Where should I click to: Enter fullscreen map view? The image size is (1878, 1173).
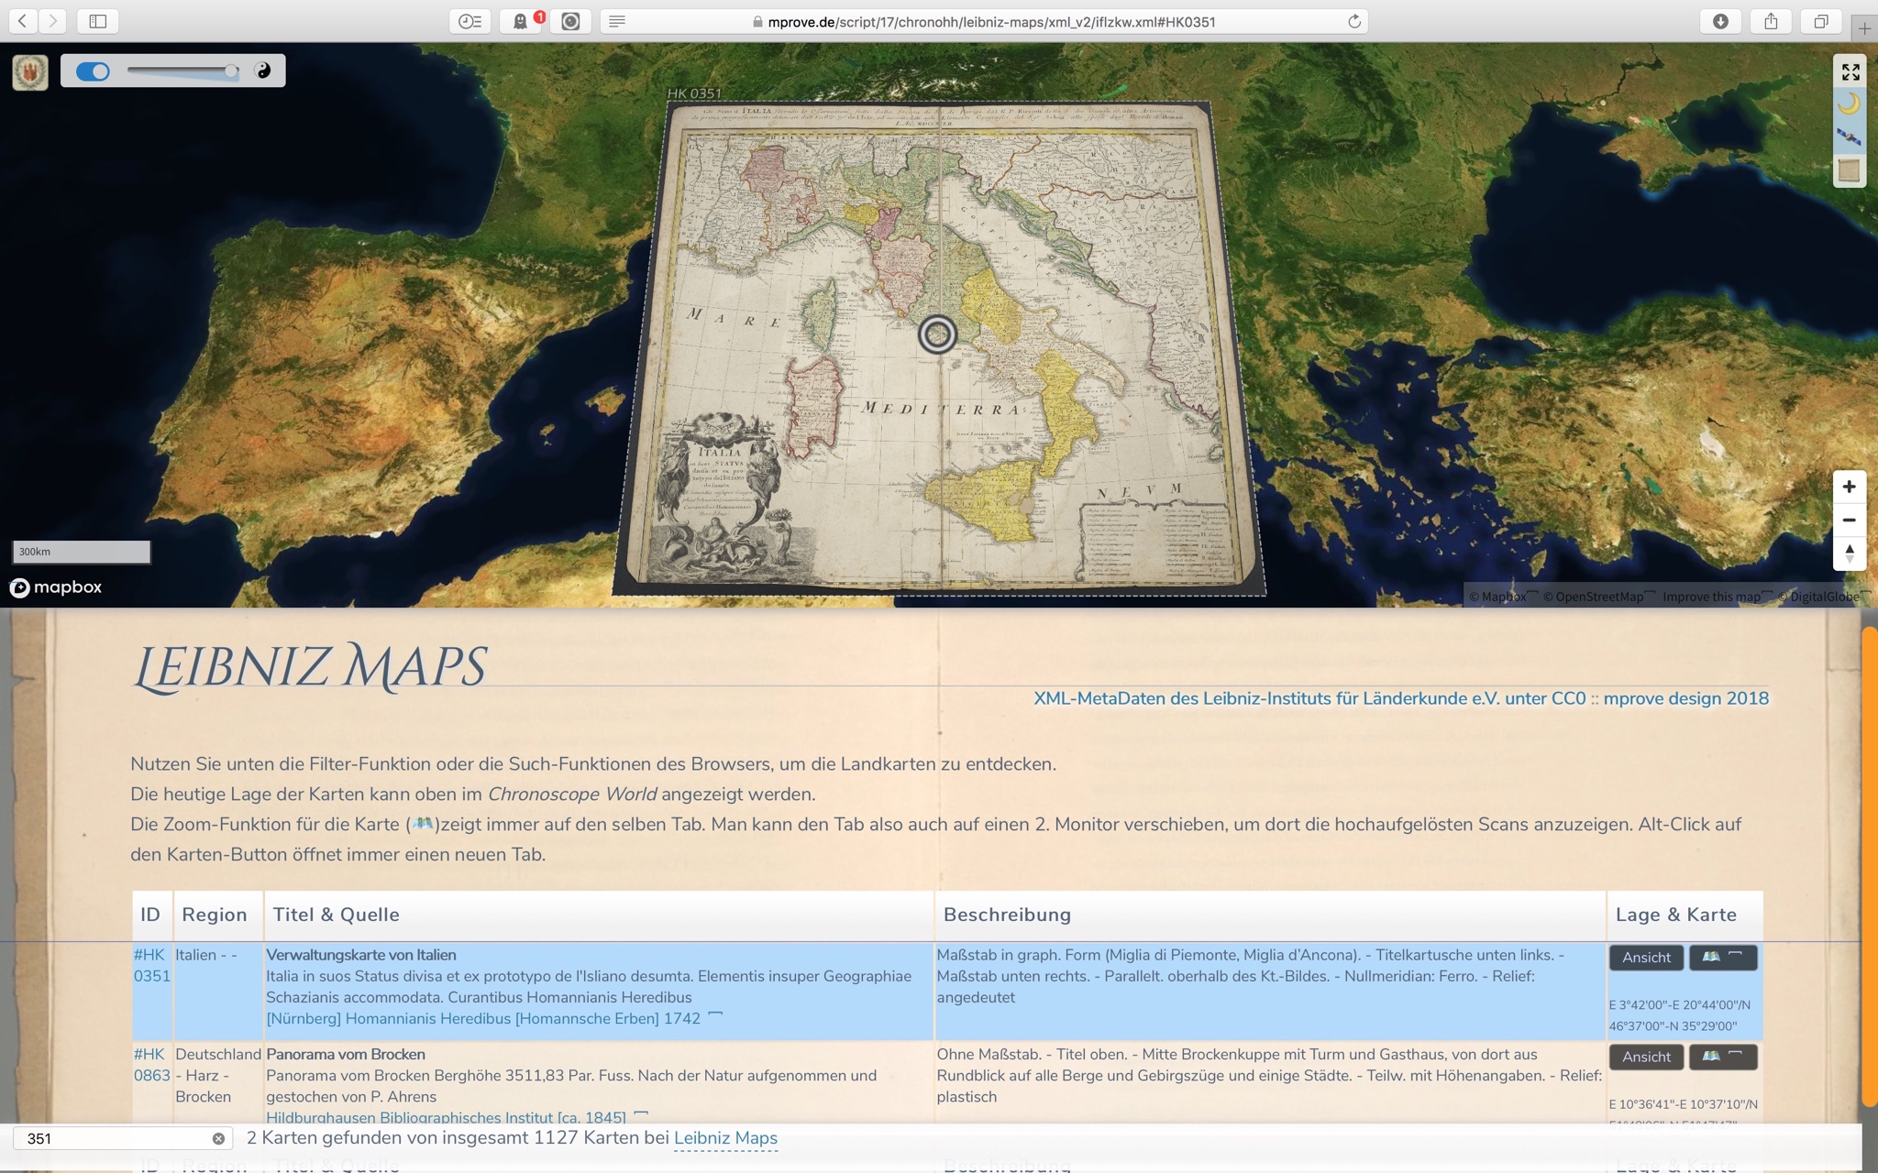point(1850,71)
